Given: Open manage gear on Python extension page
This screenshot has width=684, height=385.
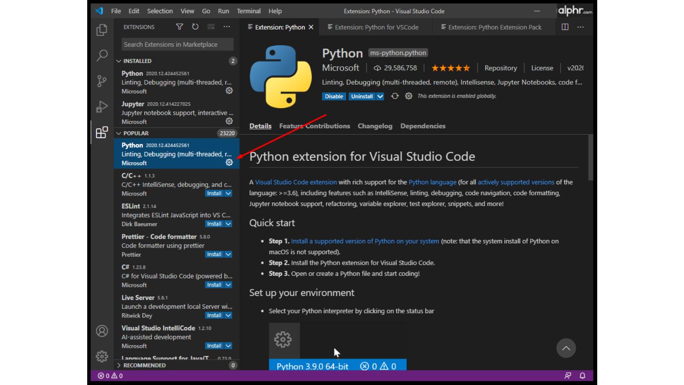Looking at the screenshot, I should (x=409, y=96).
